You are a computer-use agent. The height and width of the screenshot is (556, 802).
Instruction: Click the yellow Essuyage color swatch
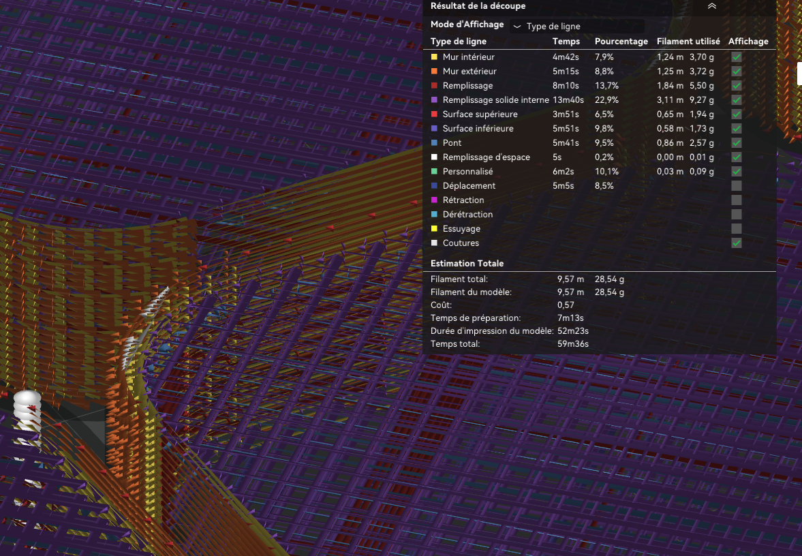coord(434,229)
